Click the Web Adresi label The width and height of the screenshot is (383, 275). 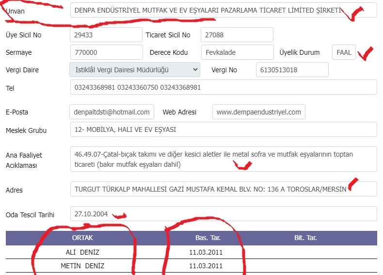pyautogui.click(x=179, y=112)
